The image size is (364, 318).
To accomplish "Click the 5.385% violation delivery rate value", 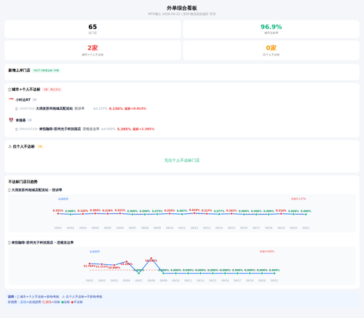I will (124, 129).
